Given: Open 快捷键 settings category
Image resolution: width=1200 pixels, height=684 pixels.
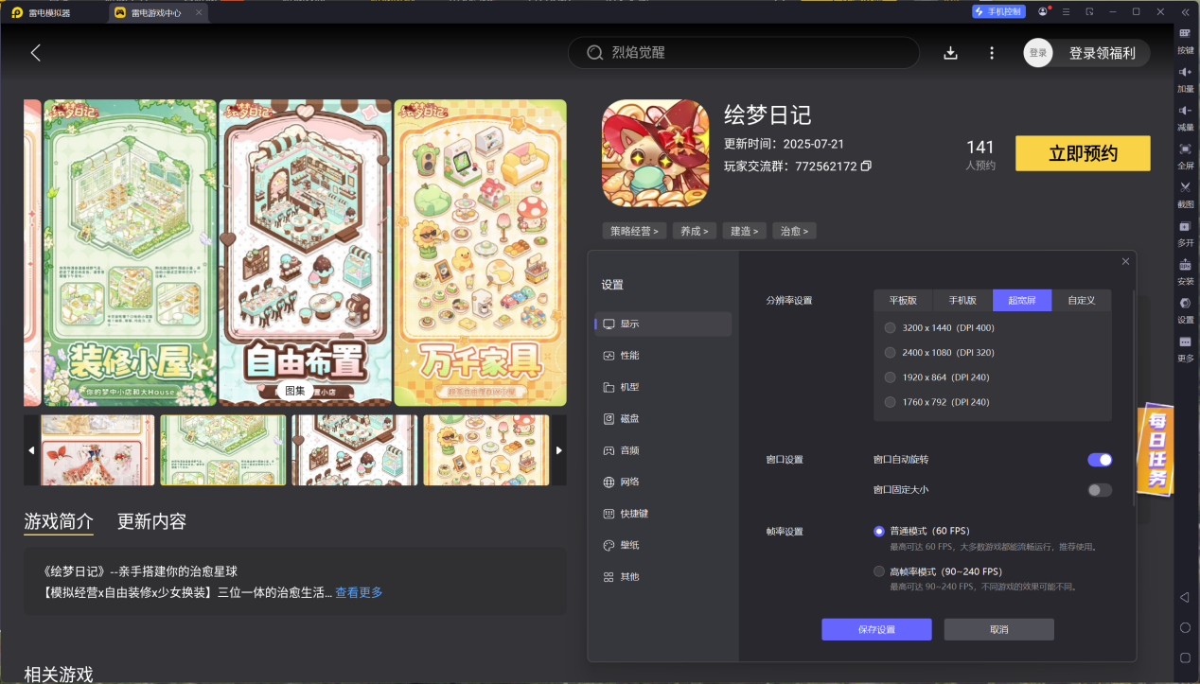Looking at the screenshot, I should tap(663, 514).
